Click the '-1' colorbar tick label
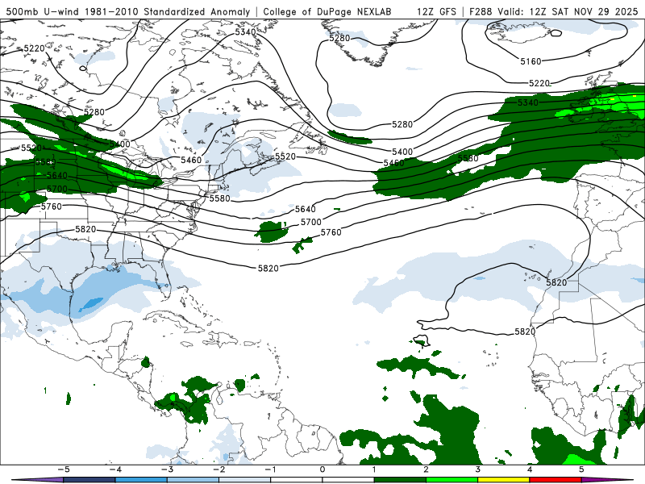645x484 pixels. [x=271, y=469]
